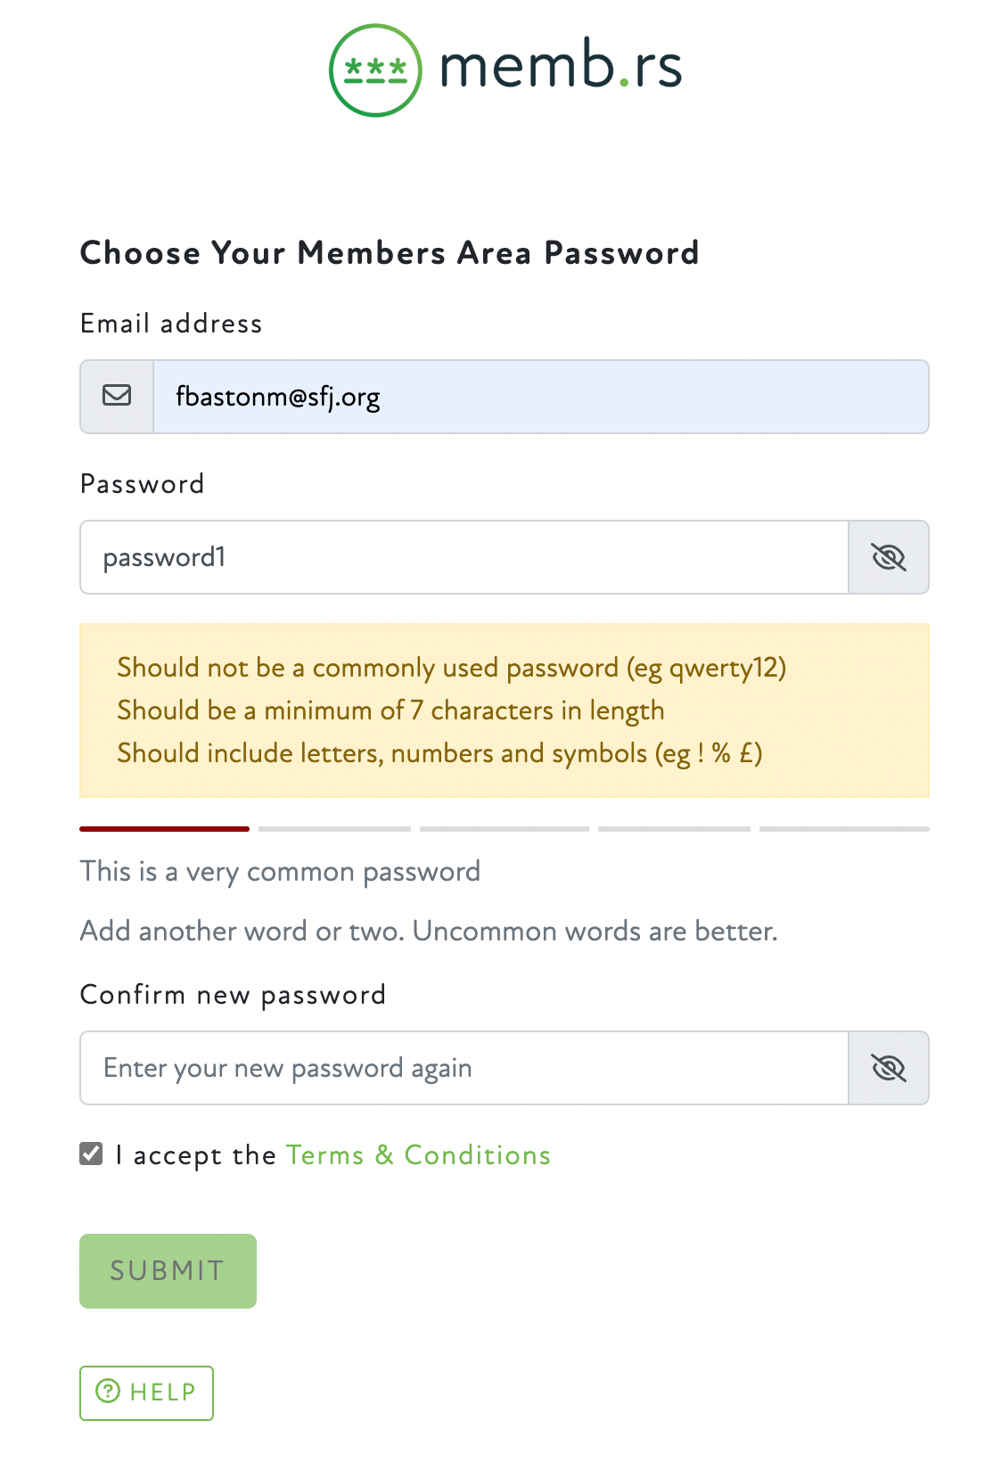Click the circular asterisk memb.rs logo icon
993x1478 pixels.
(x=375, y=70)
